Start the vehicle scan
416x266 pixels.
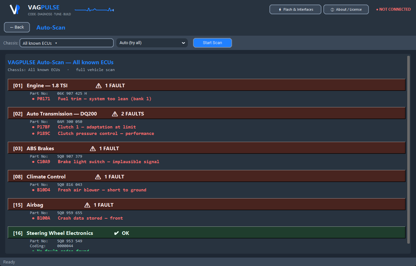pos(213,43)
